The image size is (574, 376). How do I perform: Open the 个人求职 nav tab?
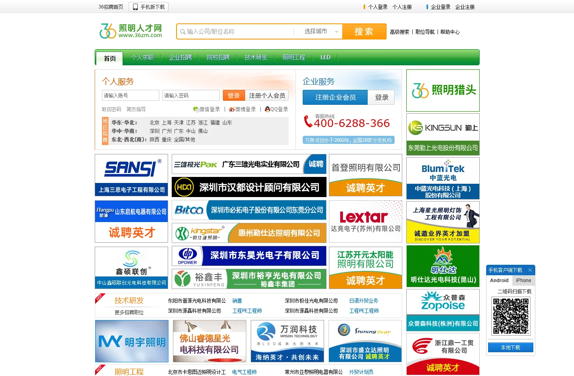coord(142,58)
